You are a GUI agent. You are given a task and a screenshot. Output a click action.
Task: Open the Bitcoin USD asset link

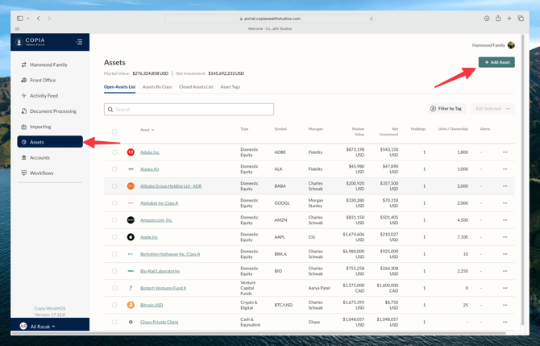point(152,305)
